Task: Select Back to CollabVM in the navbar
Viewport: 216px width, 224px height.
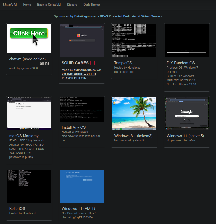Action: tap(49, 5)
